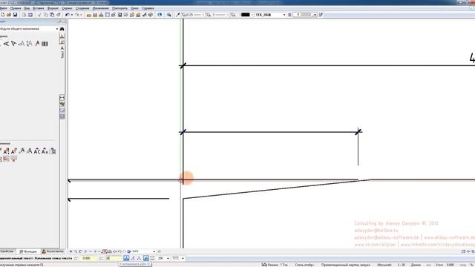
Task: Open the Файл menu
Action: 3,8
